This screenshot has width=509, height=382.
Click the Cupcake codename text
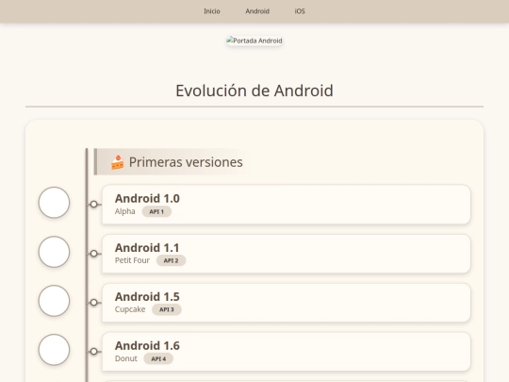click(130, 309)
